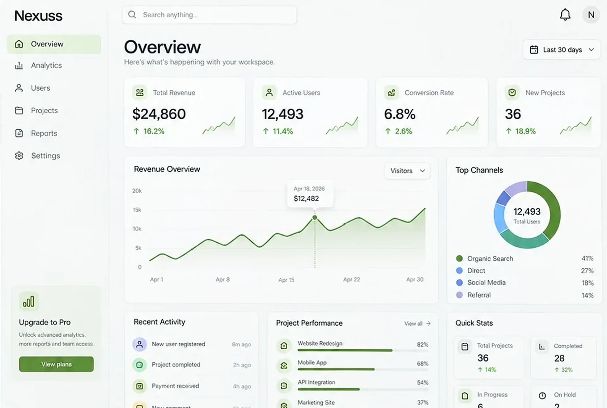Click the Upgrade to Pro chart icon
The image size is (607, 408).
29,301
